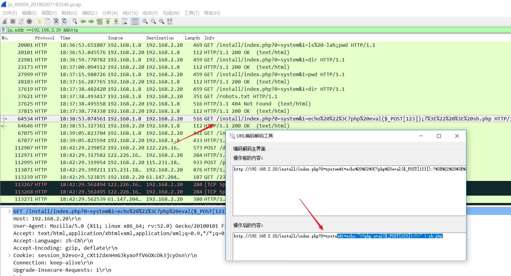Screen dimensions: 511x276
Task: Select packet 112995 POST row
Action: pos(113,162)
